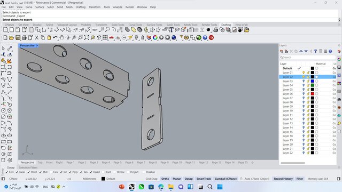This screenshot has height=192, width=342.
Task: Select the arrow pointer tool in left sidebar
Action: (x=3, y=49)
